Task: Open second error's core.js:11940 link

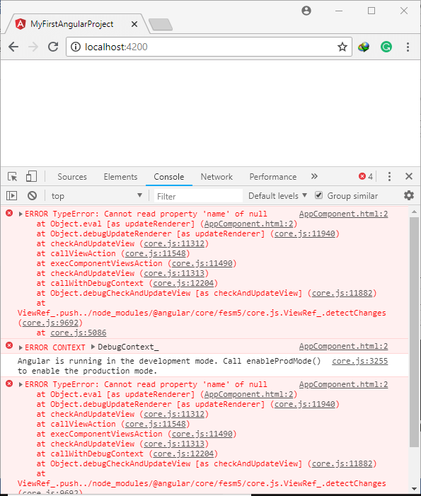Action: click(x=304, y=404)
